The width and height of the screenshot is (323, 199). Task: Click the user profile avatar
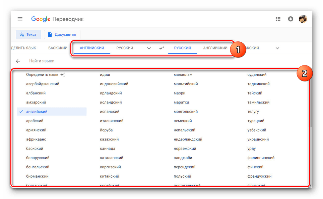303,19
